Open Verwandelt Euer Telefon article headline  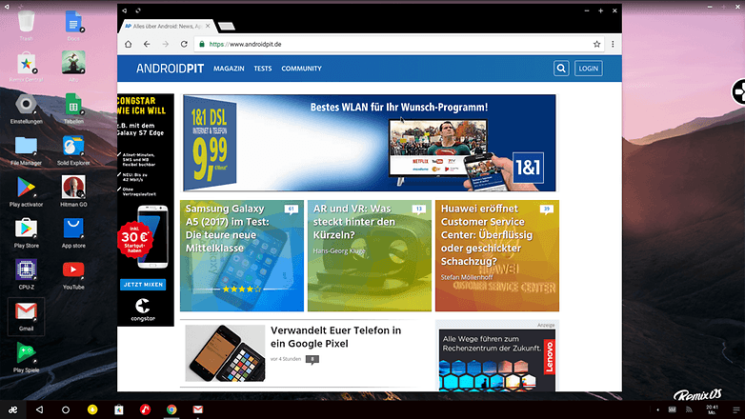pyautogui.click(x=336, y=337)
